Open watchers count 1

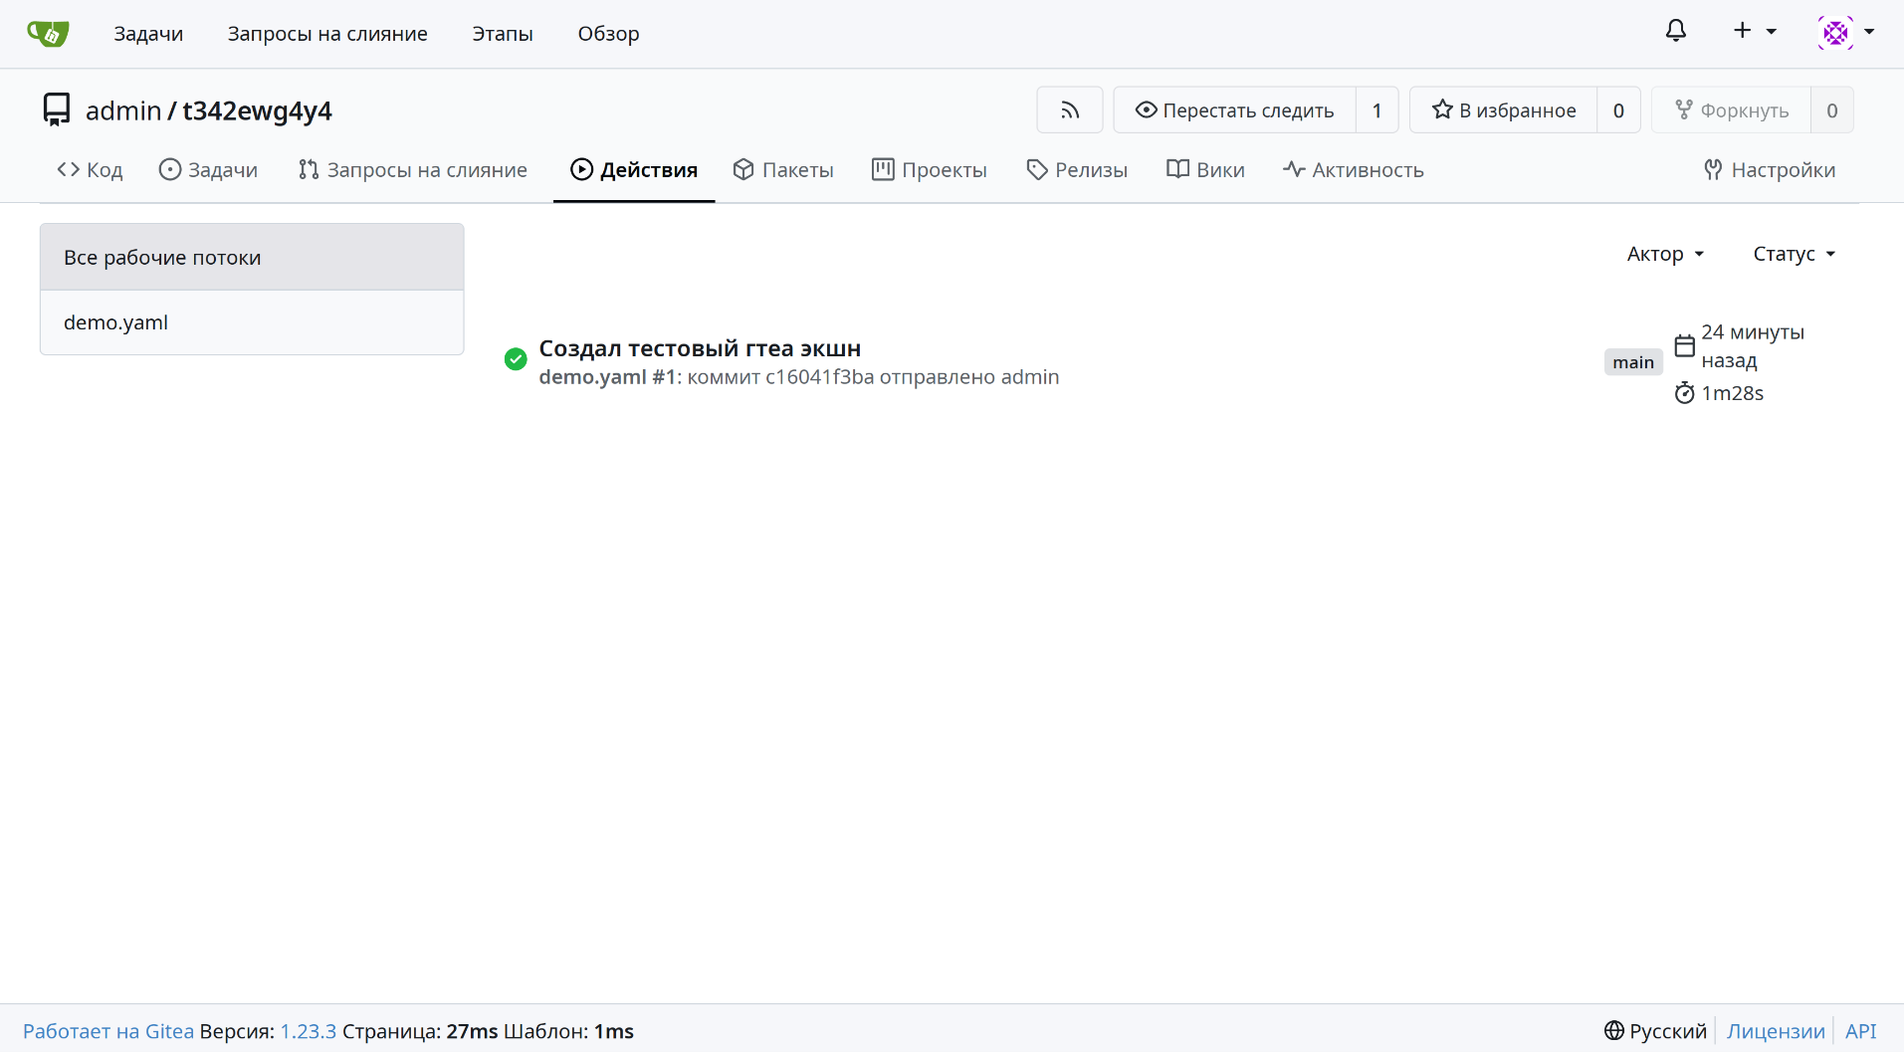click(x=1377, y=110)
